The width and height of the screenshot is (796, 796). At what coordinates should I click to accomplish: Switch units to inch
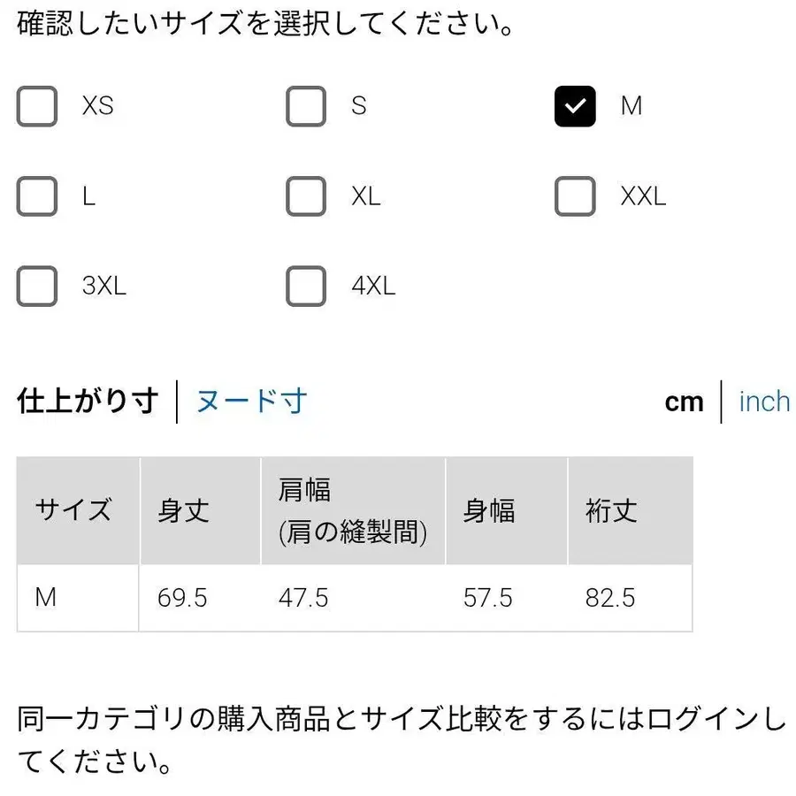(763, 402)
